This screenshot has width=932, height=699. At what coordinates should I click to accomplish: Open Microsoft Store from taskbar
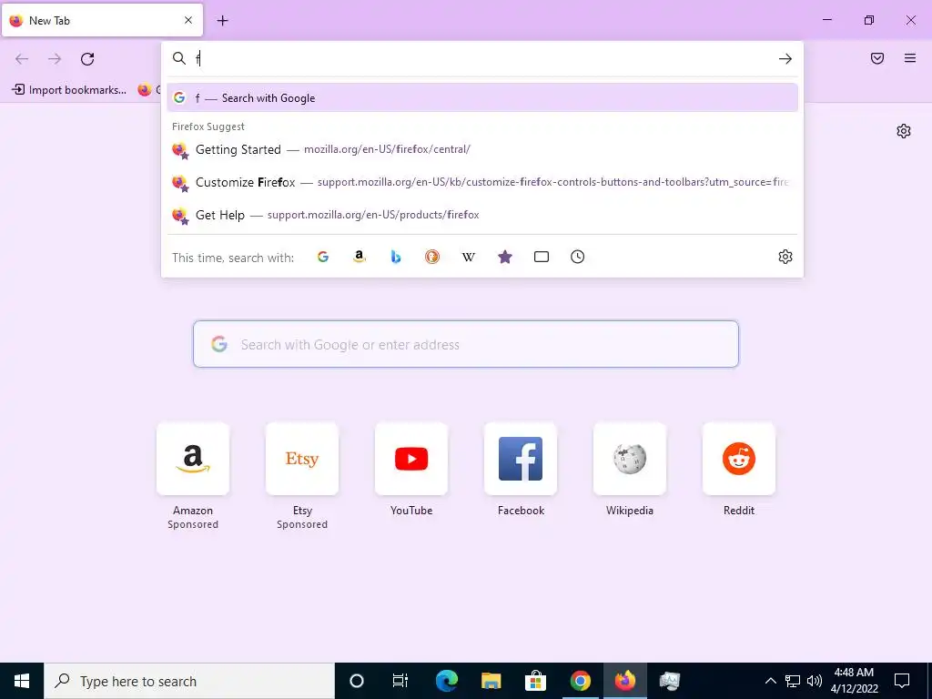(x=535, y=681)
